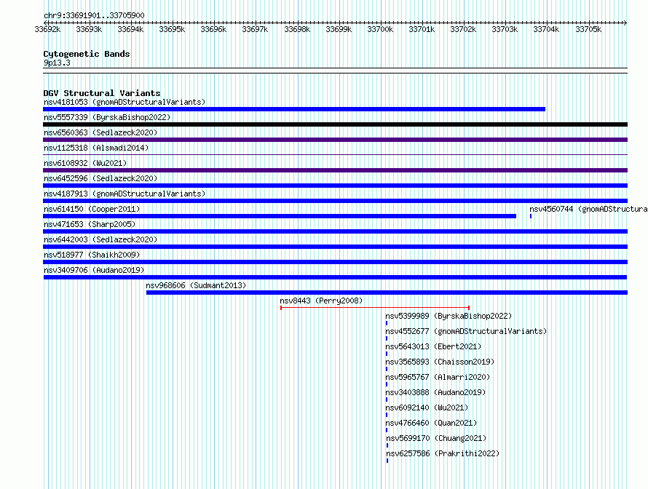Open nsv6257586 (Prakrithi2022) variant label
This screenshot has height=489, width=648.
tap(443, 453)
